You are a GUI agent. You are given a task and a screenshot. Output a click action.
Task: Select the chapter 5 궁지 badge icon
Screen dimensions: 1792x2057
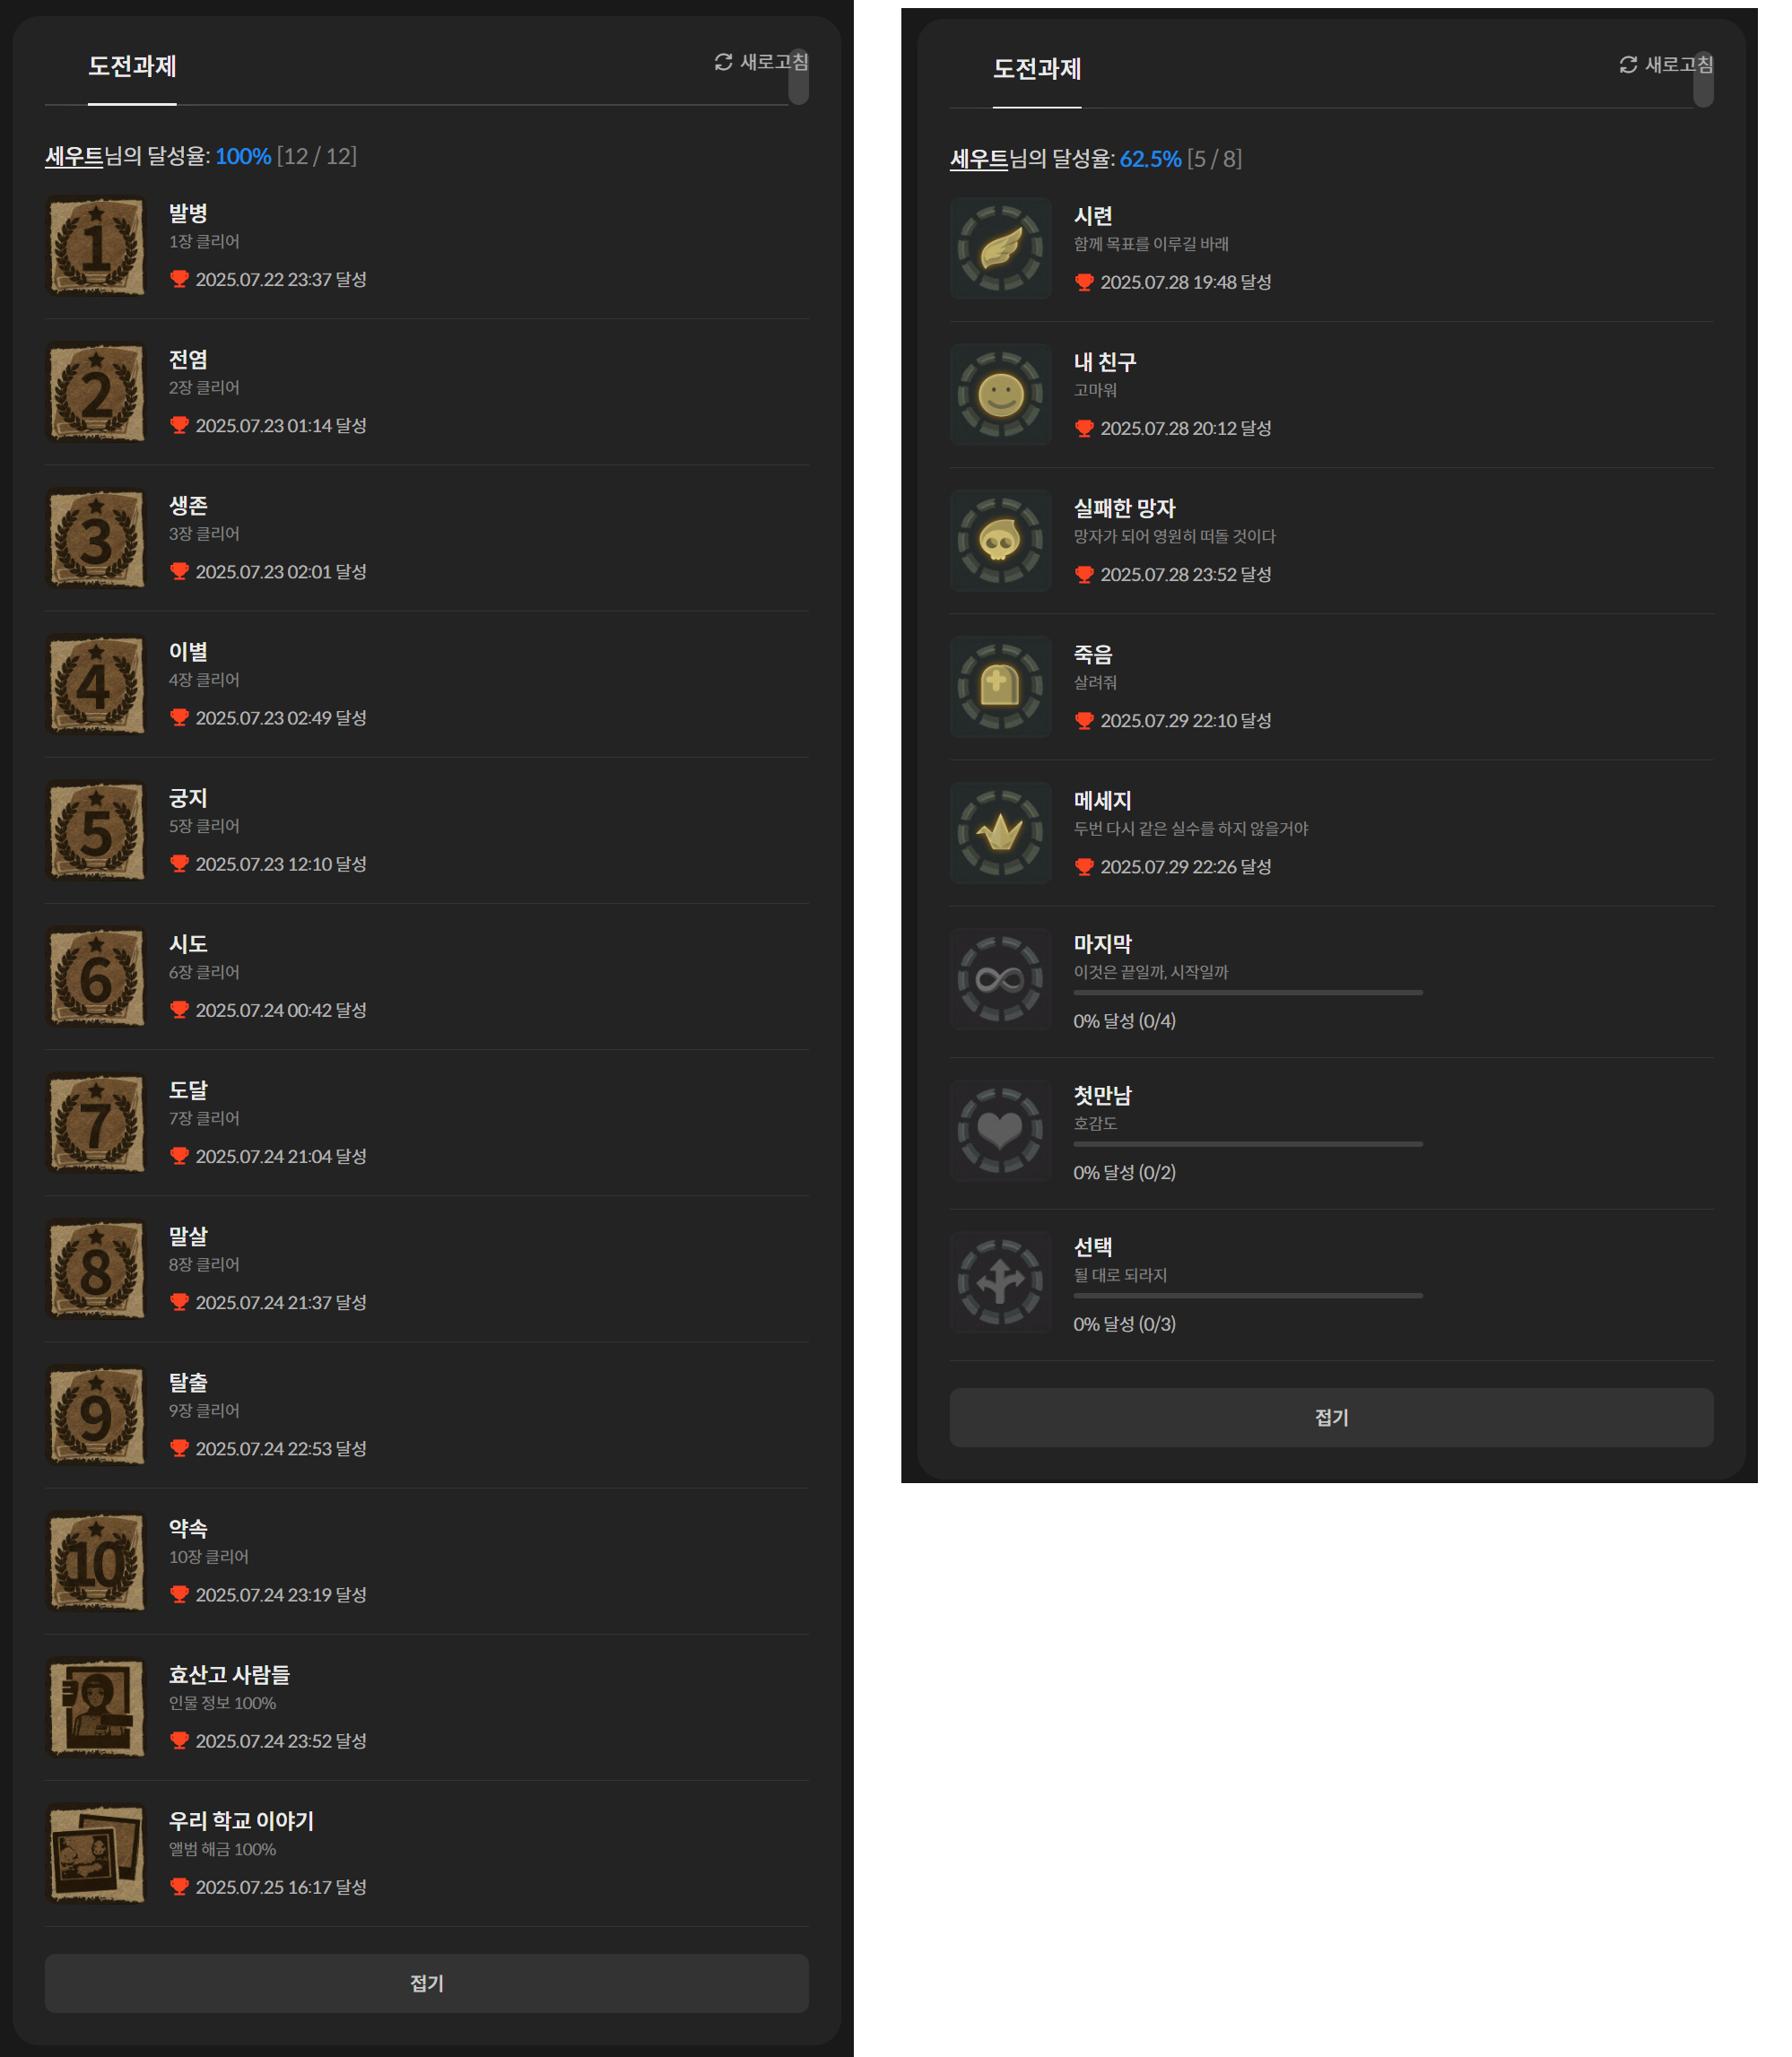pyautogui.click(x=96, y=830)
